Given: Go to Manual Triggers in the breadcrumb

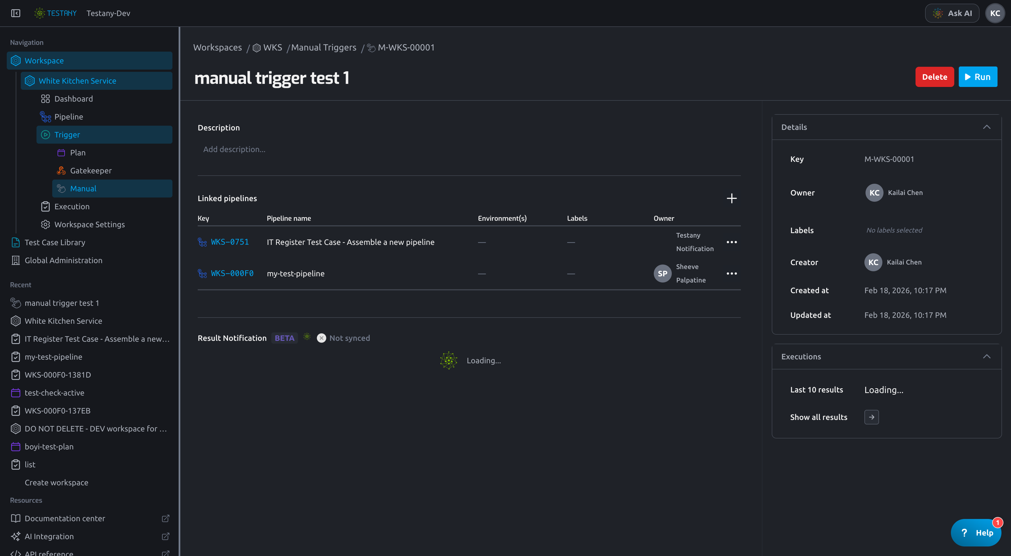Looking at the screenshot, I should [x=324, y=47].
